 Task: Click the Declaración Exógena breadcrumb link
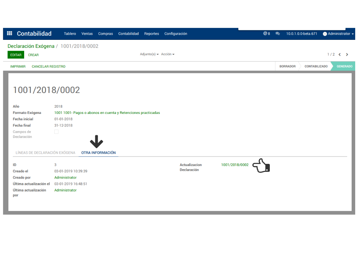(31, 46)
